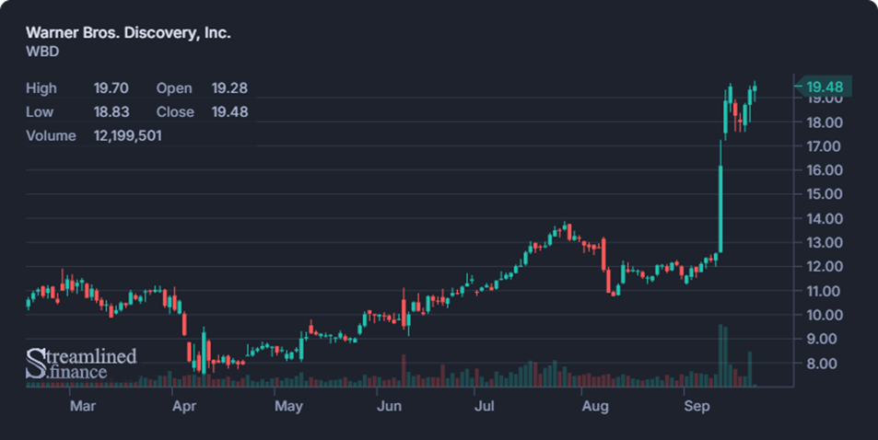The height and width of the screenshot is (440, 878).
Task: Click the 10.00 price axis label
Action: pyautogui.click(x=825, y=315)
